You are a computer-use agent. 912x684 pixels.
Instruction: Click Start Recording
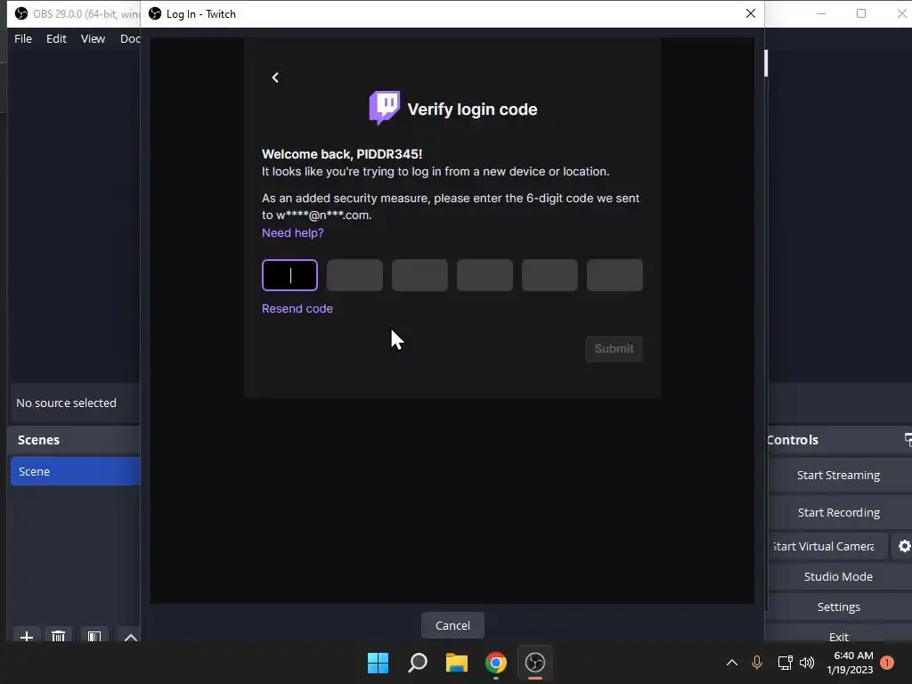pyautogui.click(x=838, y=512)
